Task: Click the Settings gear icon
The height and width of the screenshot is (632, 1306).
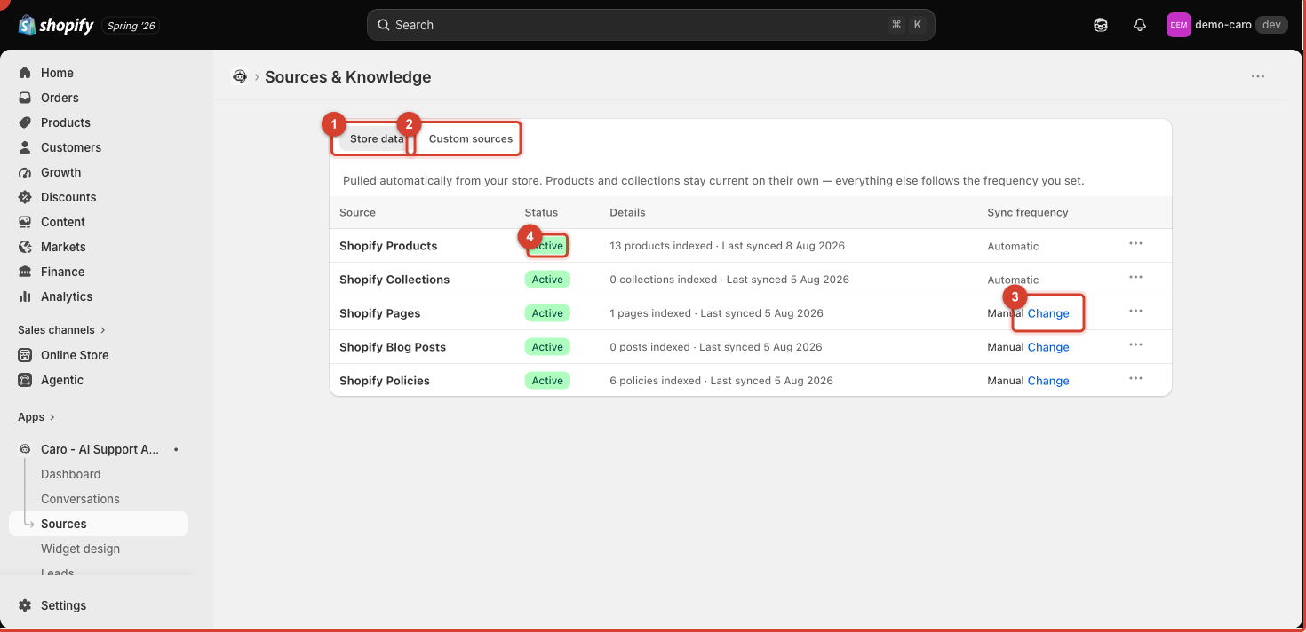Action: coord(25,605)
